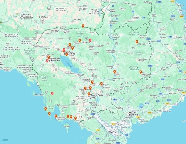Open the orange pin at Kratie on the Mekong
This screenshot has height=144, width=186.
tap(115, 72)
